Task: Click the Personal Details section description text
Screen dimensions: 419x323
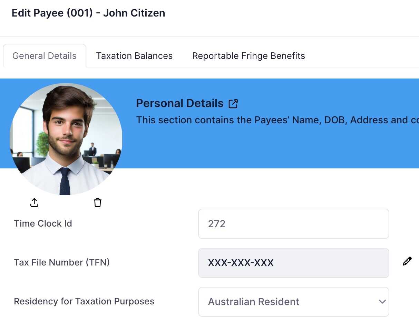Action: tap(276, 120)
